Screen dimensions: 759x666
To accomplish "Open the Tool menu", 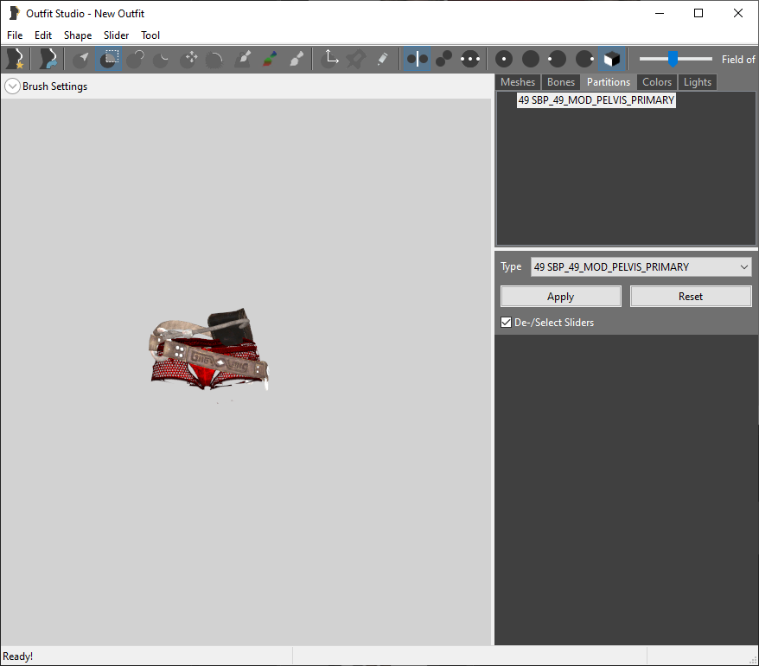I will click(x=150, y=35).
